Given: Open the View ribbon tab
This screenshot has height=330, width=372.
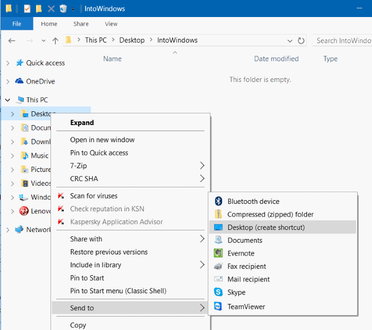Looking at the screenshot, I should (111, 24).
